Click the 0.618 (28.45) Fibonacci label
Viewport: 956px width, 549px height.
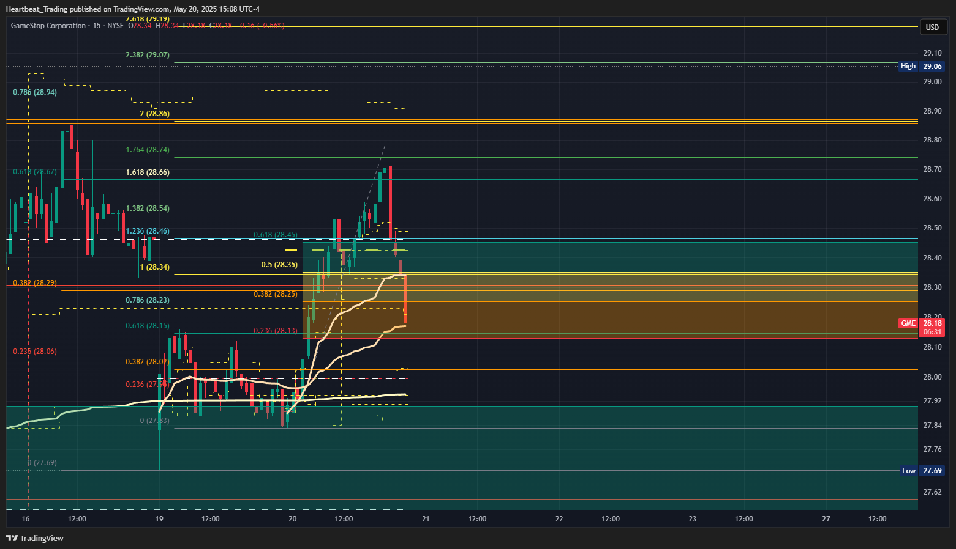click(276, 235)
